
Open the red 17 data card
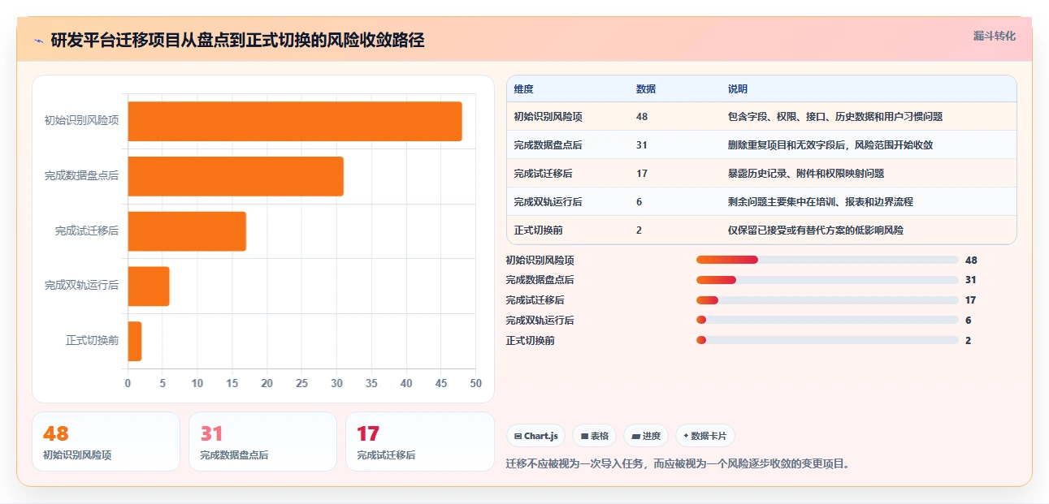(420, 442)
